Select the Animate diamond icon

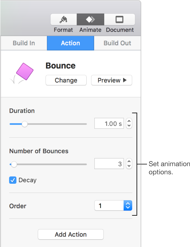point(90,19)
